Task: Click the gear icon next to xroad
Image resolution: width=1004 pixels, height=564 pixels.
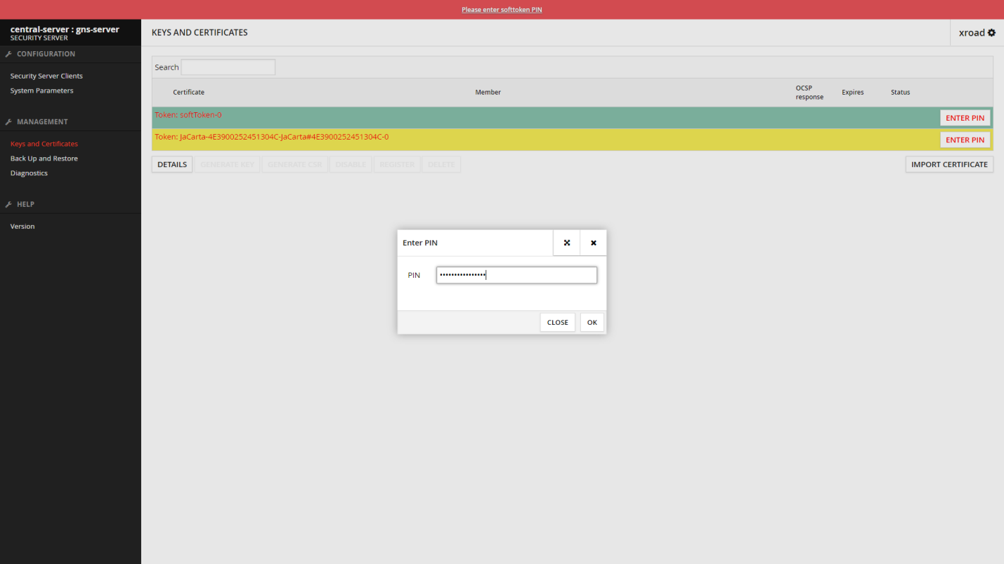Action: point(991,33)
